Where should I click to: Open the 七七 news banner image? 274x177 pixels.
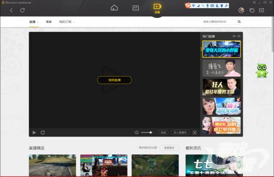point(214,165)
